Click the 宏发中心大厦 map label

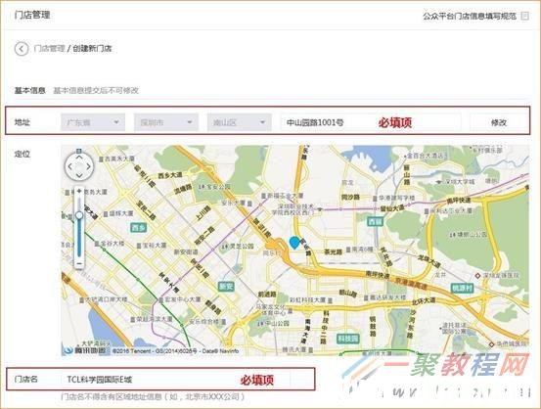(180, 299)
